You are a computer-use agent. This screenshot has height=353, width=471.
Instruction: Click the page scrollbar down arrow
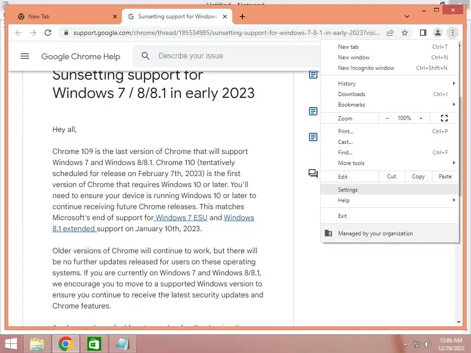[x=459, y=322]
